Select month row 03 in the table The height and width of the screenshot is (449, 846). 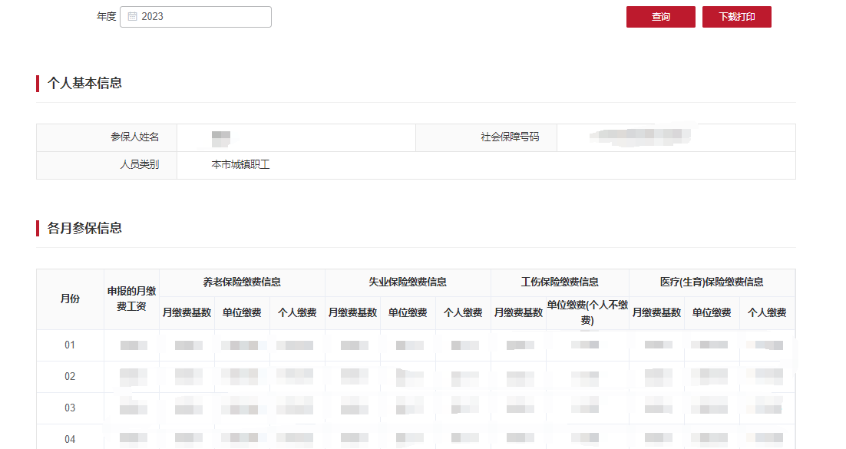(x=69, y=408)
